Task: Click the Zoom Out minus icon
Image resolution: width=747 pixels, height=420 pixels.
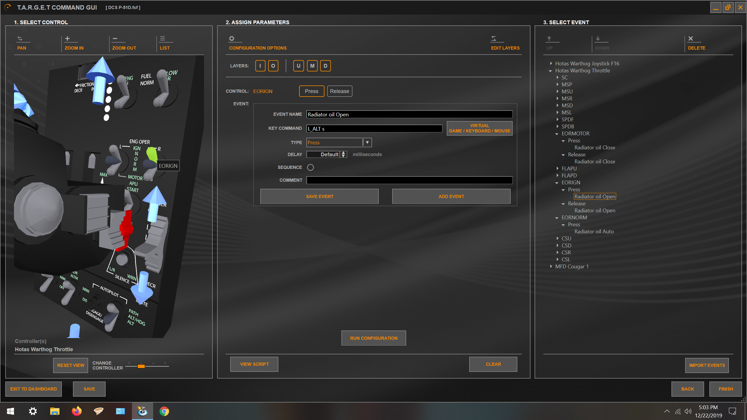Action: tap(115, 38)
